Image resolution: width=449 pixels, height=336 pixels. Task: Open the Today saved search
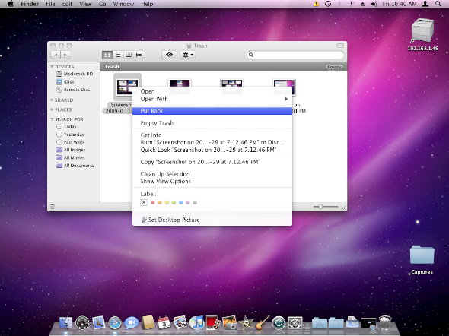66,126
